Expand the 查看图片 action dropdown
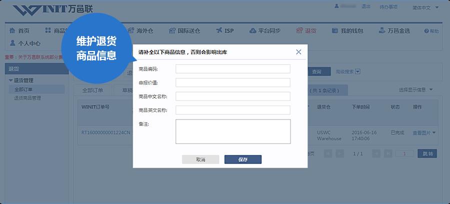The height and width of the screenshot is (204, 450). pos(433,132)
